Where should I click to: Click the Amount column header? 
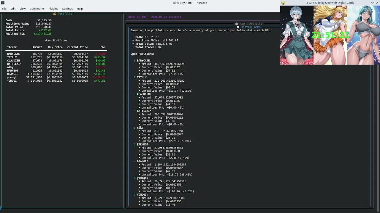(37, 47)
